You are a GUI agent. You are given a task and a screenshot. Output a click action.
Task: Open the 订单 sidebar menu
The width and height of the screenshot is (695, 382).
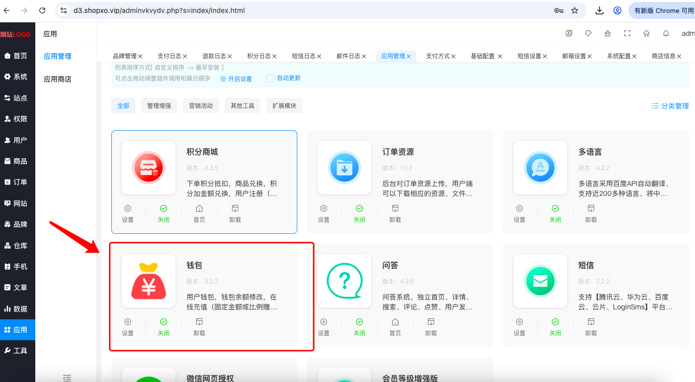click(17, 182)
